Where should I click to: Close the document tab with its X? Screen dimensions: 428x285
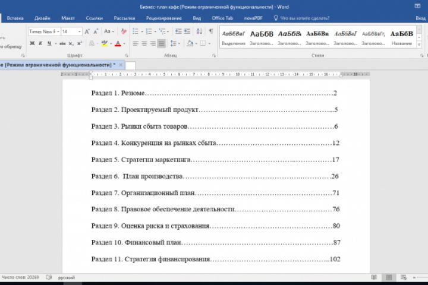(120, 65)
